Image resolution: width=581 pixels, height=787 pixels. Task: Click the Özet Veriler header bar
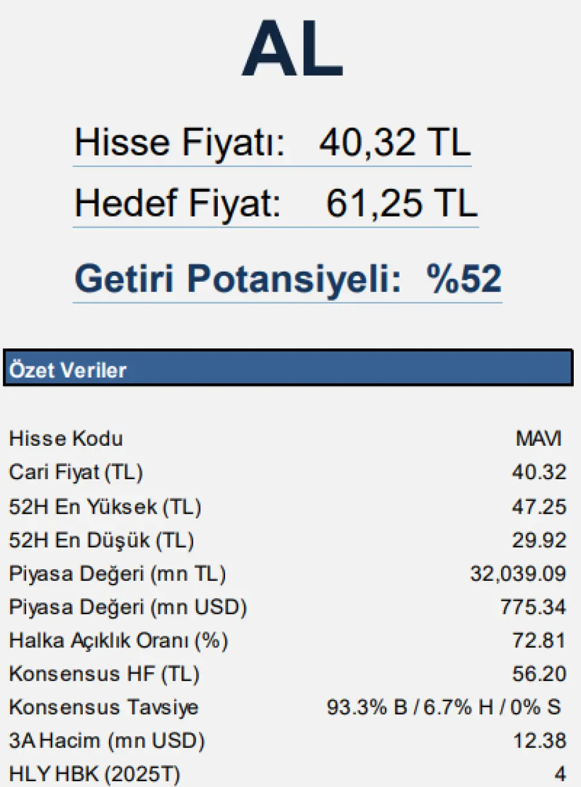click(x=288, y=368)
